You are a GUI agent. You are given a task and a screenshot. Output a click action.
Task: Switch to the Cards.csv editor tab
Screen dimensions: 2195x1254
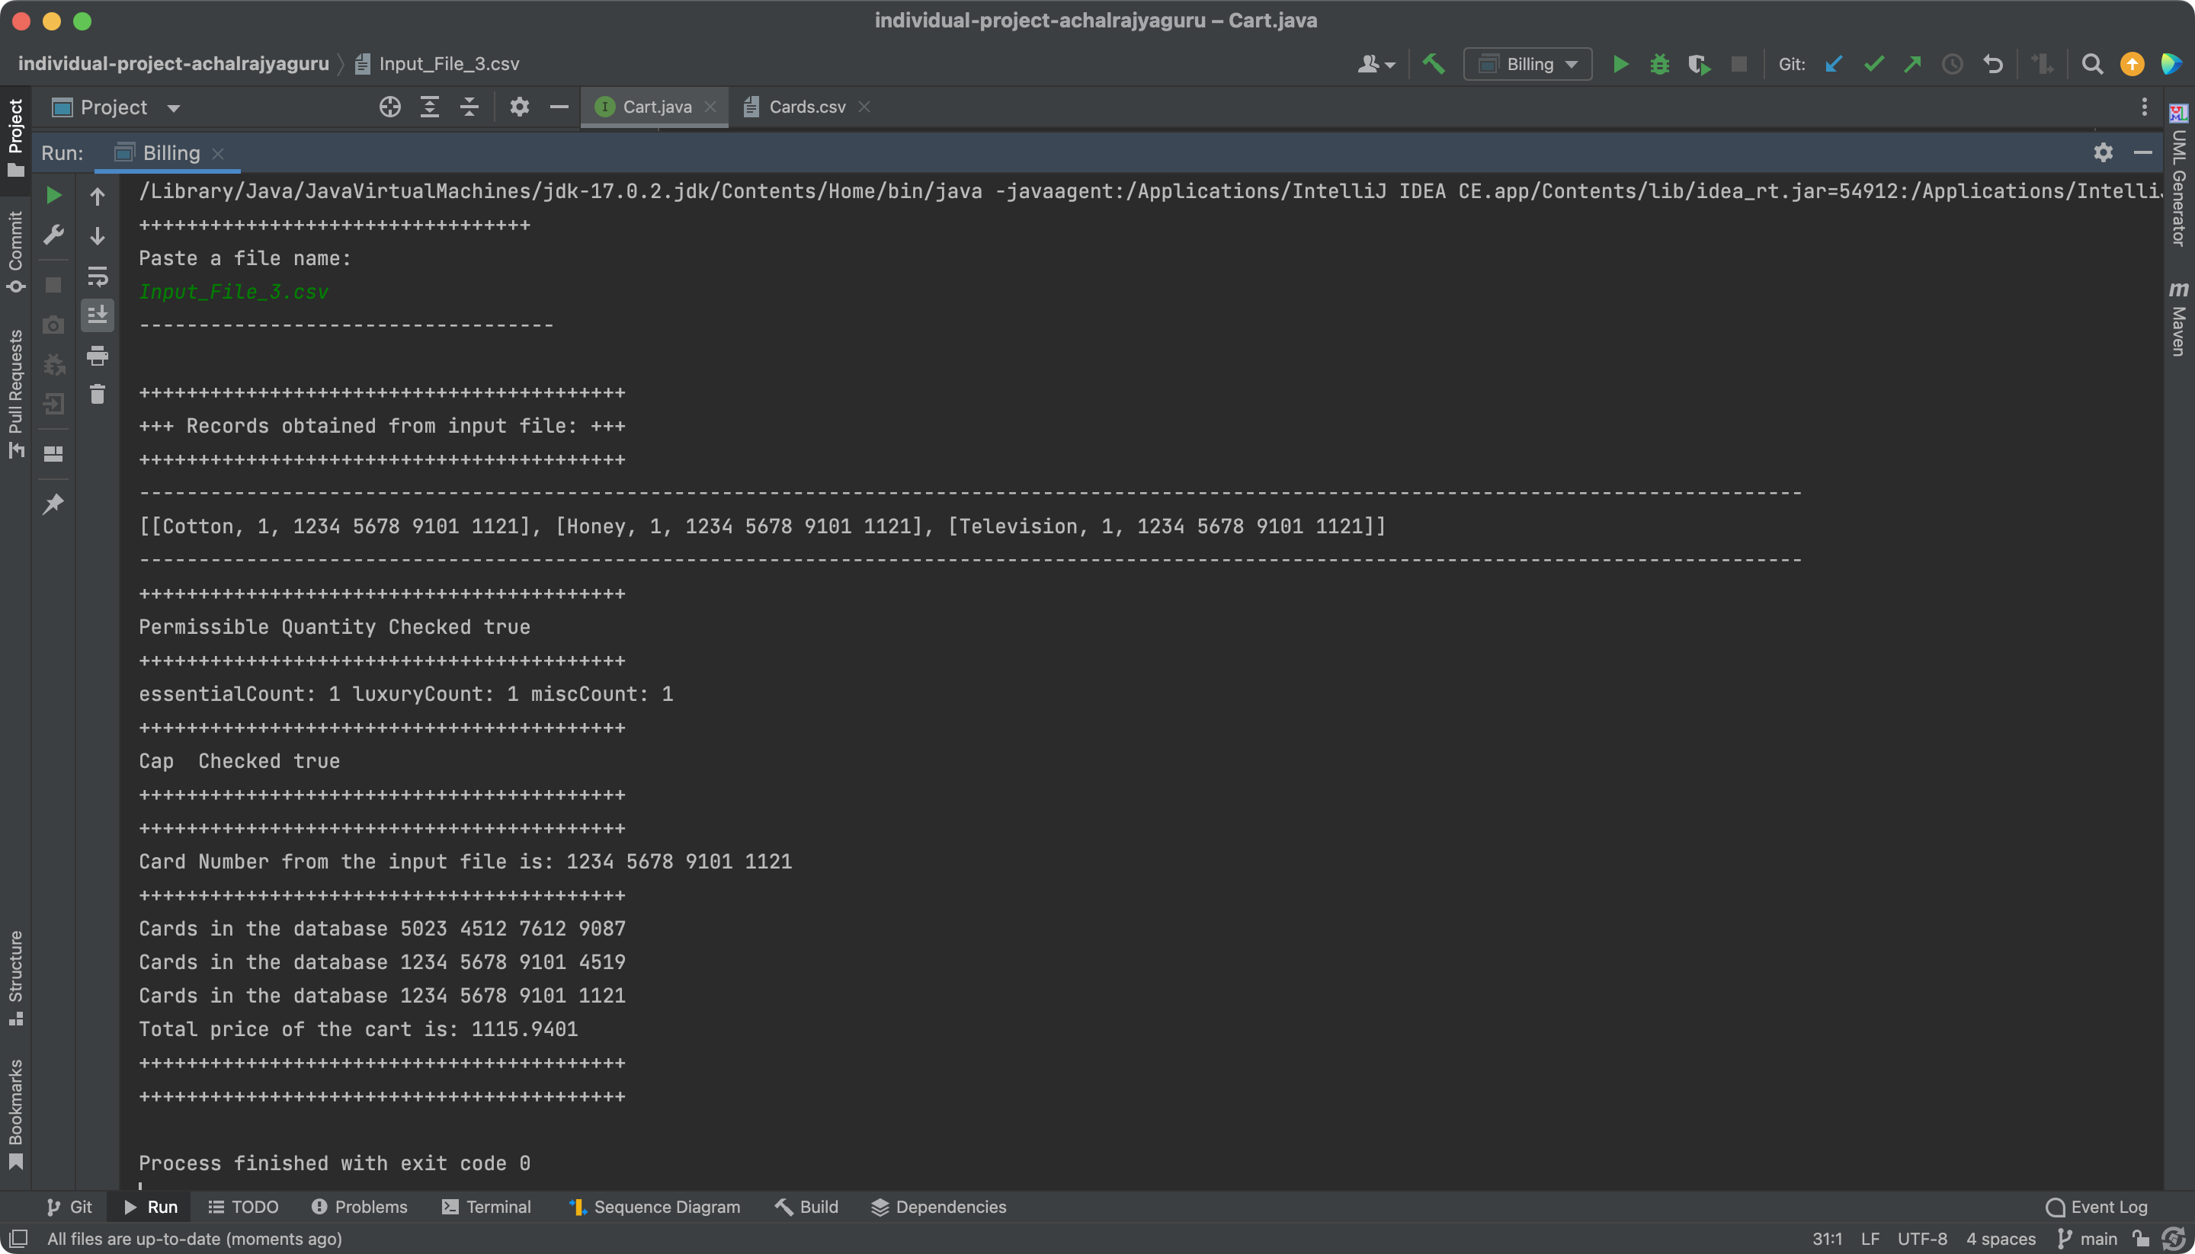pyautogui.click(x=806, y=107)
